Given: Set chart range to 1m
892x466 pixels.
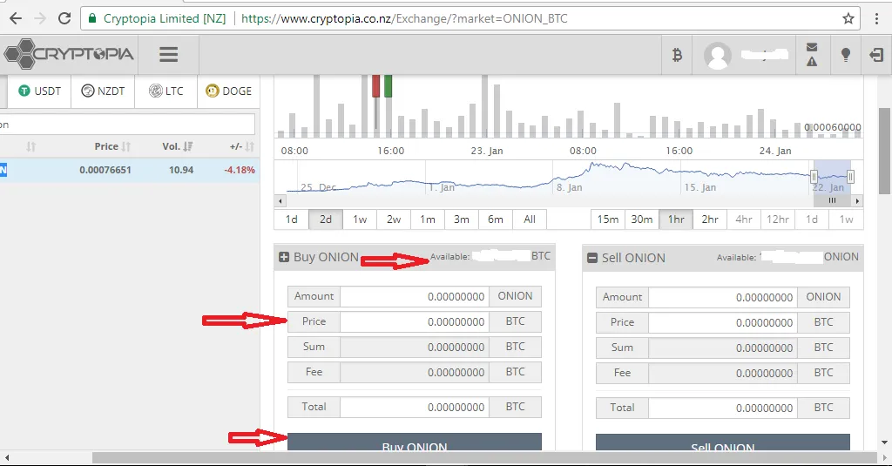Looking at the screenshot, I should pyautogui.click(x=428, y=219).
